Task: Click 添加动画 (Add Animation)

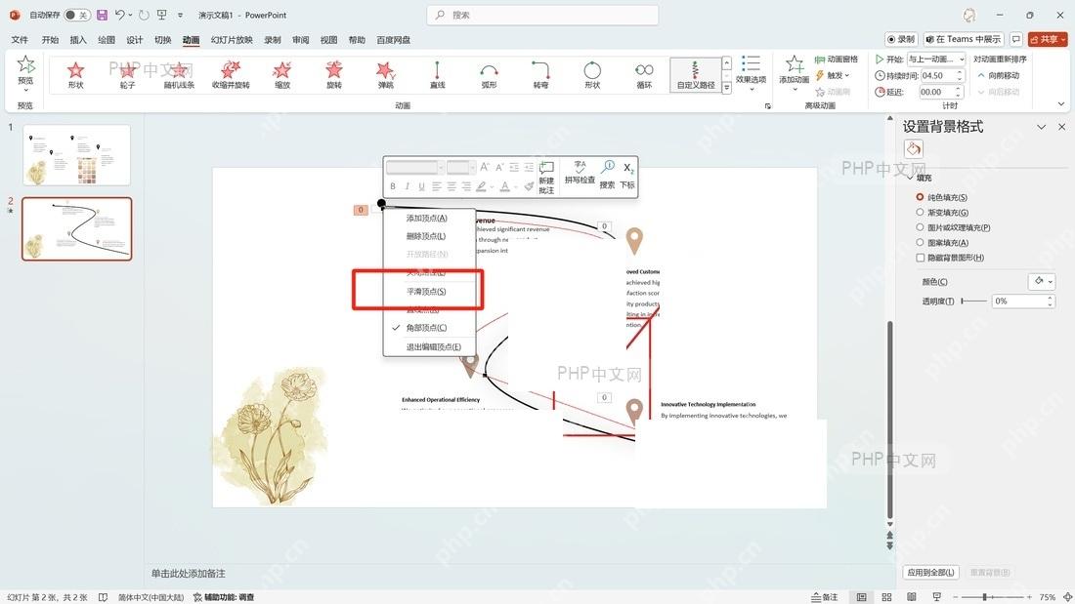Action: pyautogui.click(x=794, y=72)
